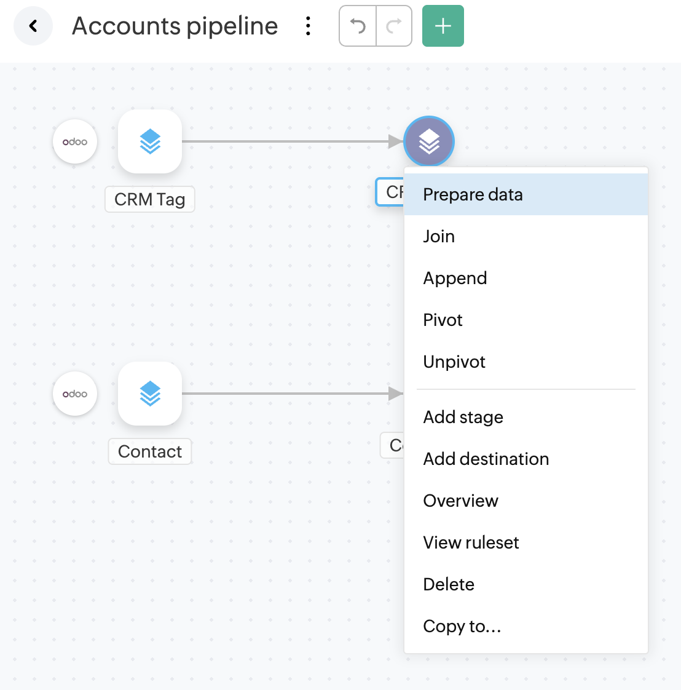Click the highlighted purple stage node
This screenshot has width=681, height=690.
429,141
